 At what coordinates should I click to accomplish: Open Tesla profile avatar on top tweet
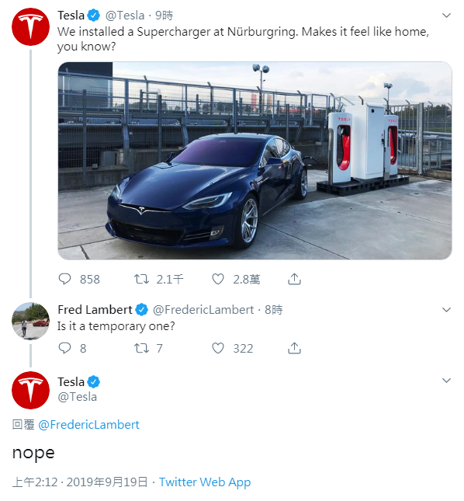tap(30, 27)
